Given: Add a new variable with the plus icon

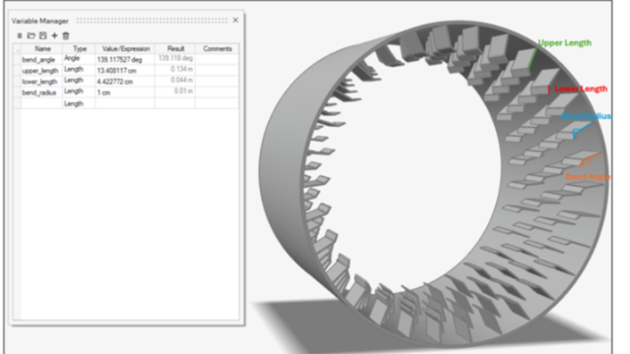Looking at the screenshot, I should pos(54,35).
